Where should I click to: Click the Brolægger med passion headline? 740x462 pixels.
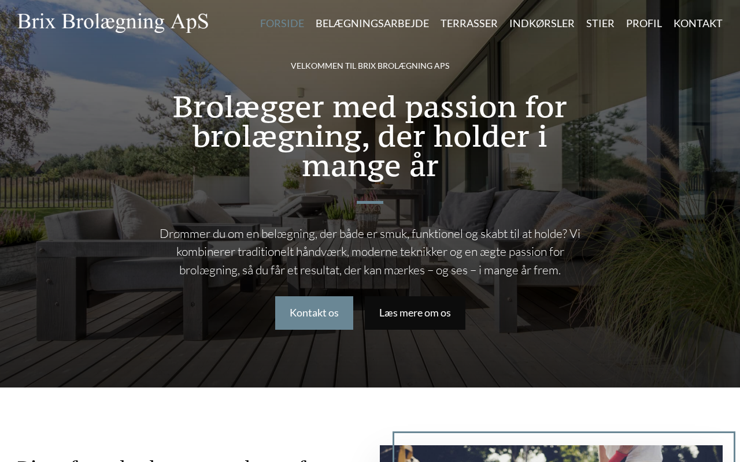pyautogui.click(x=370, y=136)
